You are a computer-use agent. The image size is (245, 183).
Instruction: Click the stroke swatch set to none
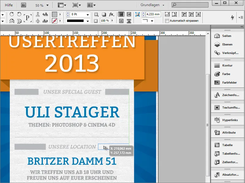55,21
